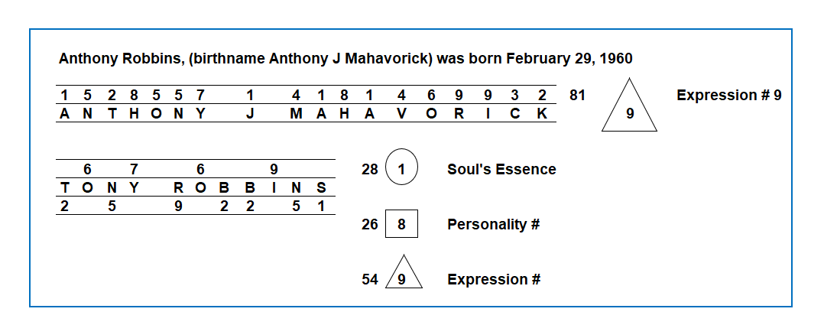
Task: Select the number 28 beside the circle
Action: [x=370, y=169]
